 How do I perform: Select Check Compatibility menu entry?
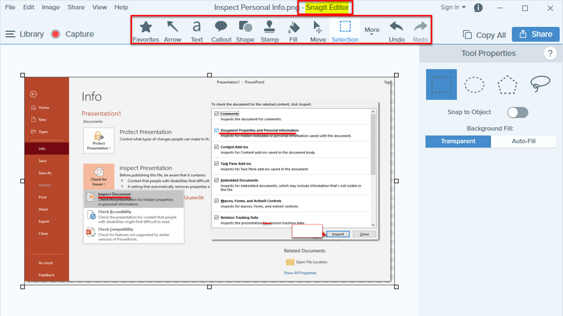[x=134, y=234]
